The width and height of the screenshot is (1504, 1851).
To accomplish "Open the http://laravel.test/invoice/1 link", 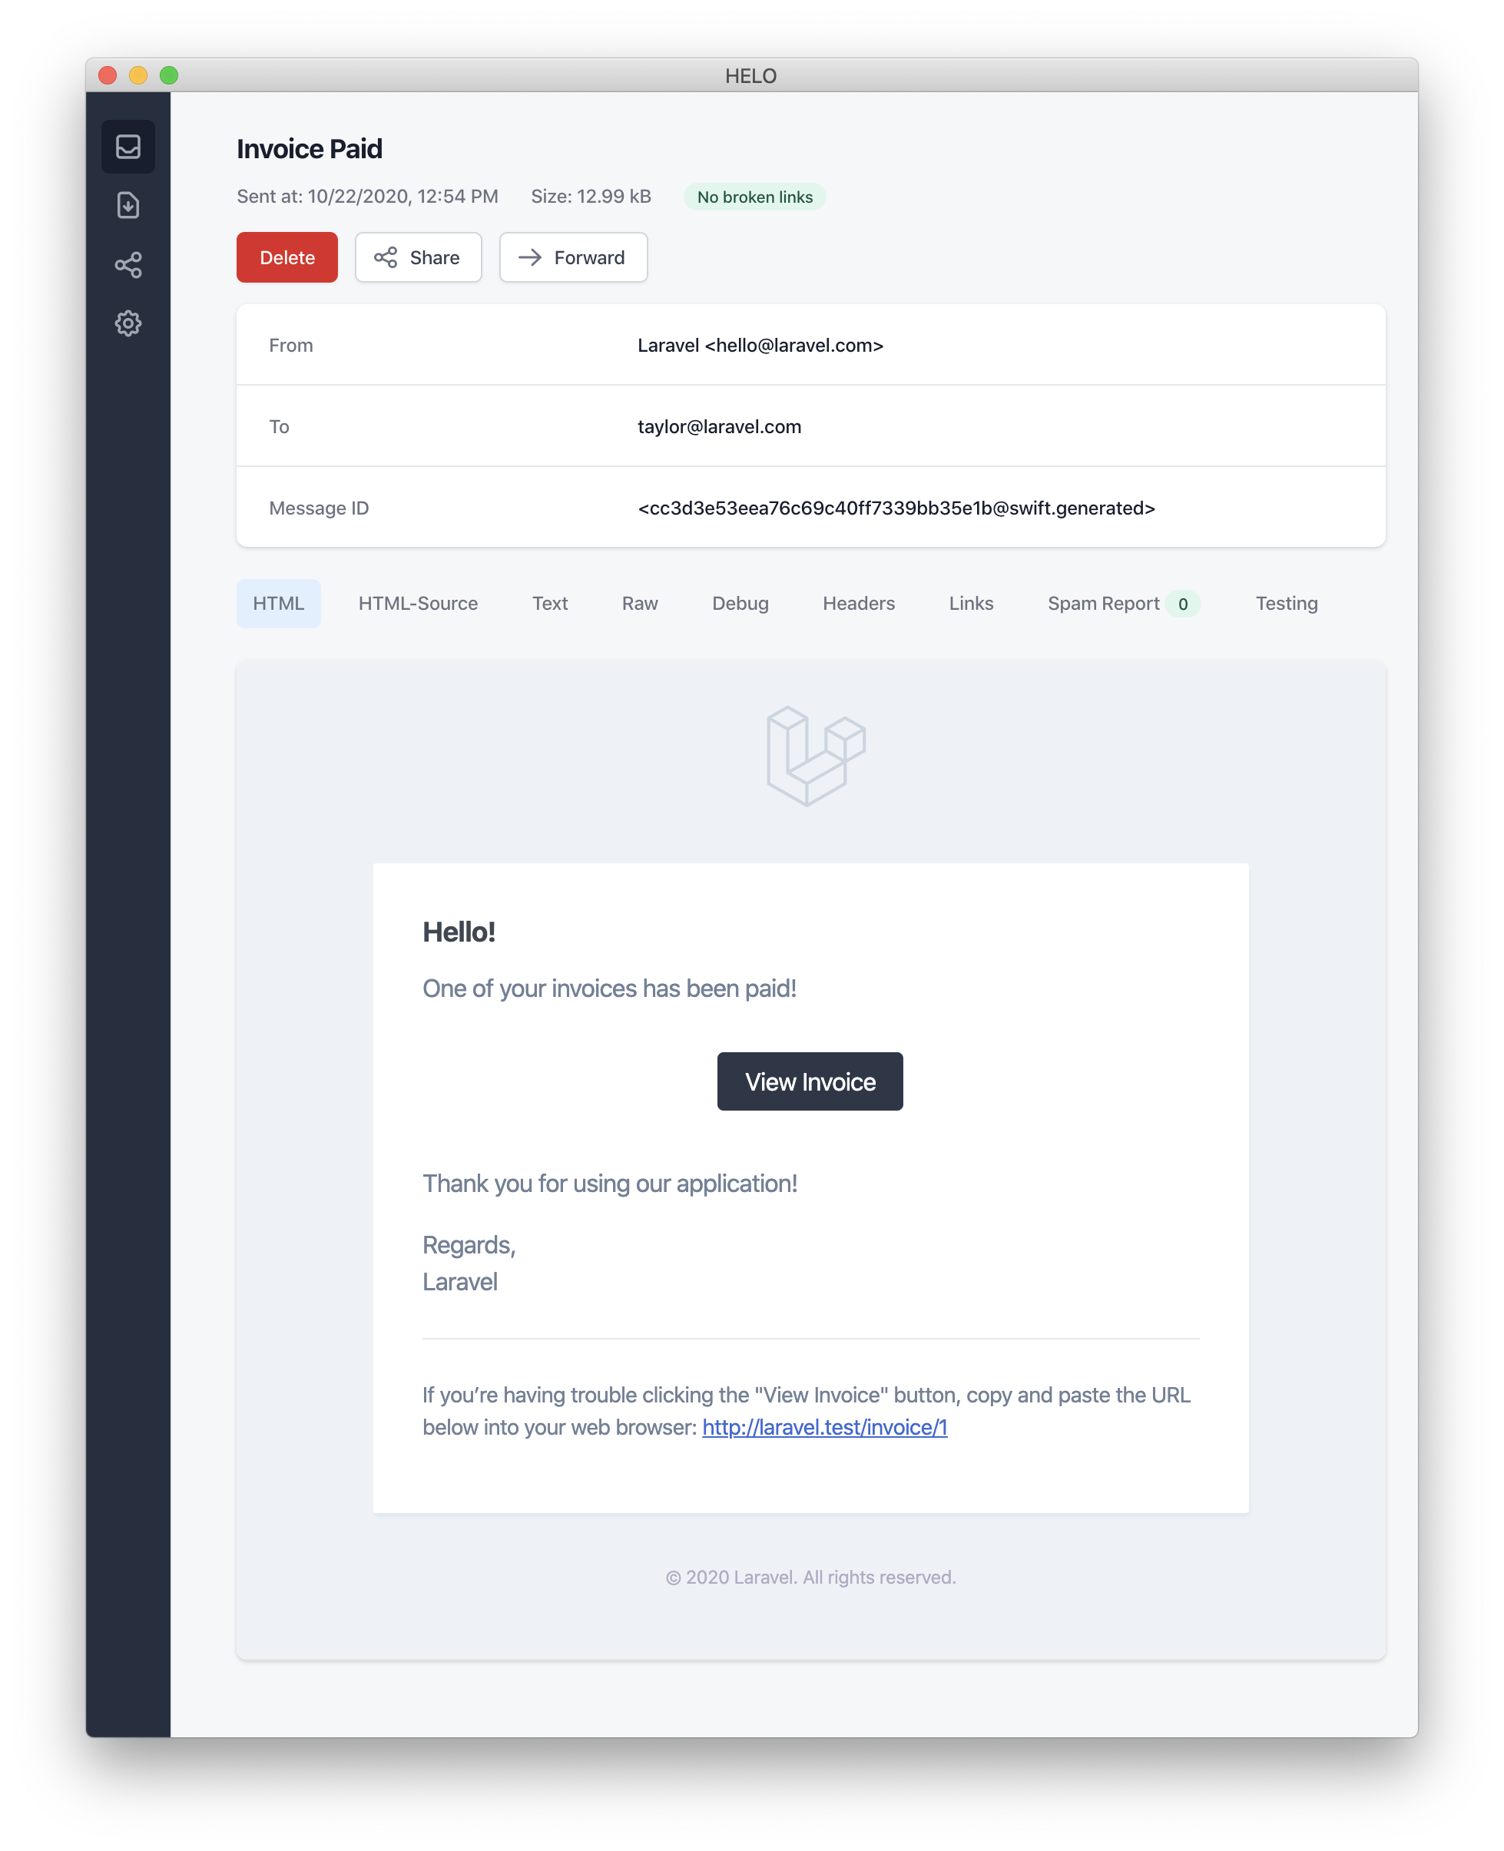I will click(x=824, y=1427).
